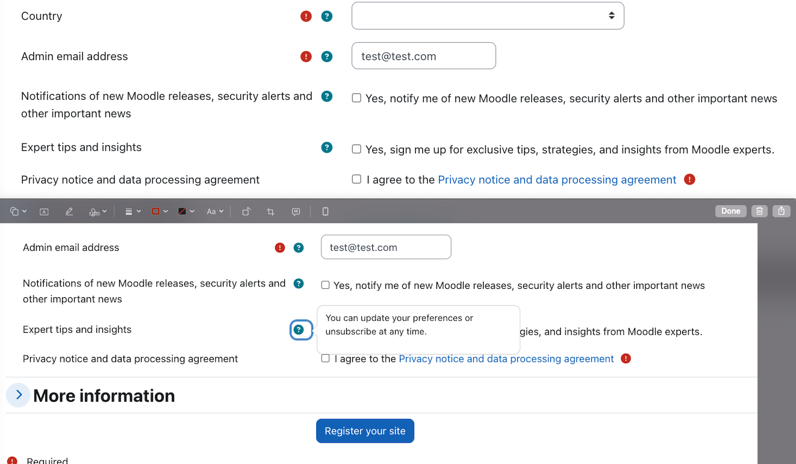Open line thickness style dropdown
The image size is (796, 464).
click(132, 211)
